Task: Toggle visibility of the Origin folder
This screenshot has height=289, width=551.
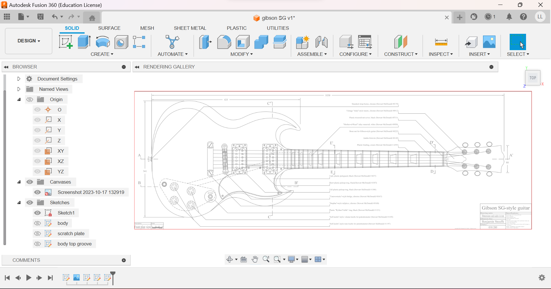Action: [x=30, y=99]
